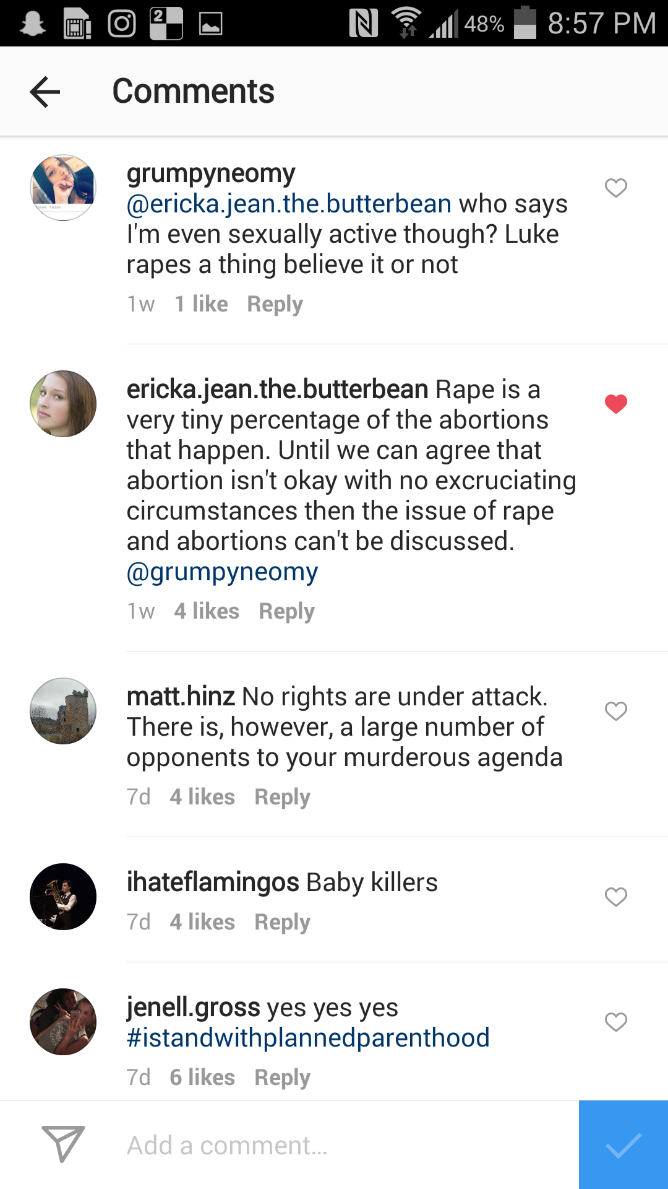Tap the NFC icon in status bar
Viewport: 668px width, 1189px height.
coord(364,24)
